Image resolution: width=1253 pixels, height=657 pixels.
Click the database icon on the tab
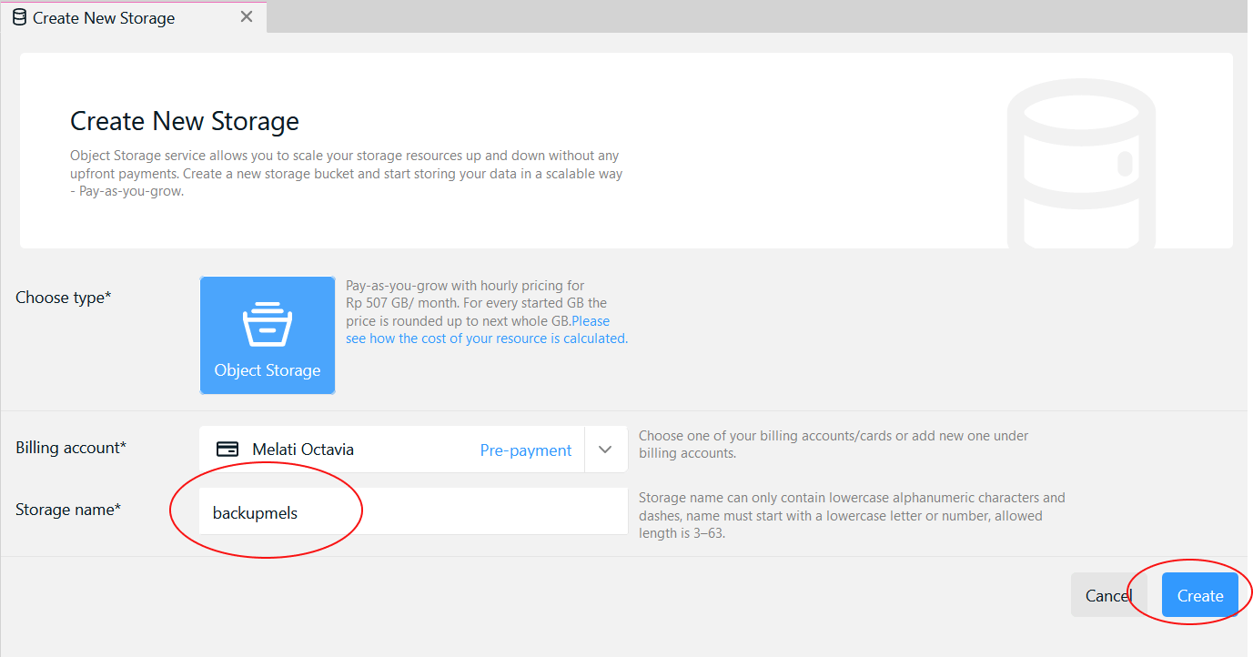pyautogui.click(x=19, y=18)
